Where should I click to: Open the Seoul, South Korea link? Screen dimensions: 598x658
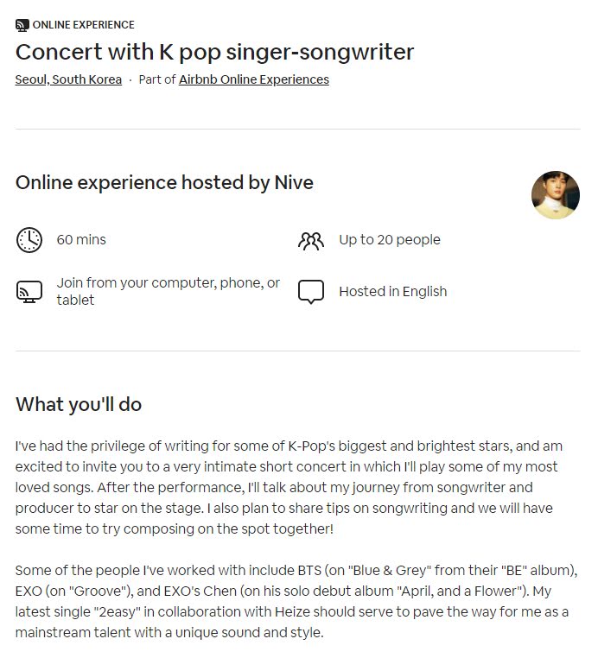(68, 79)
